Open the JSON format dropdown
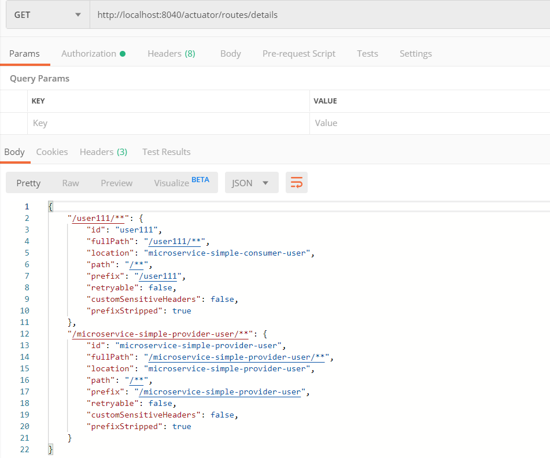 pyautogui.click(x=252, y=182)
